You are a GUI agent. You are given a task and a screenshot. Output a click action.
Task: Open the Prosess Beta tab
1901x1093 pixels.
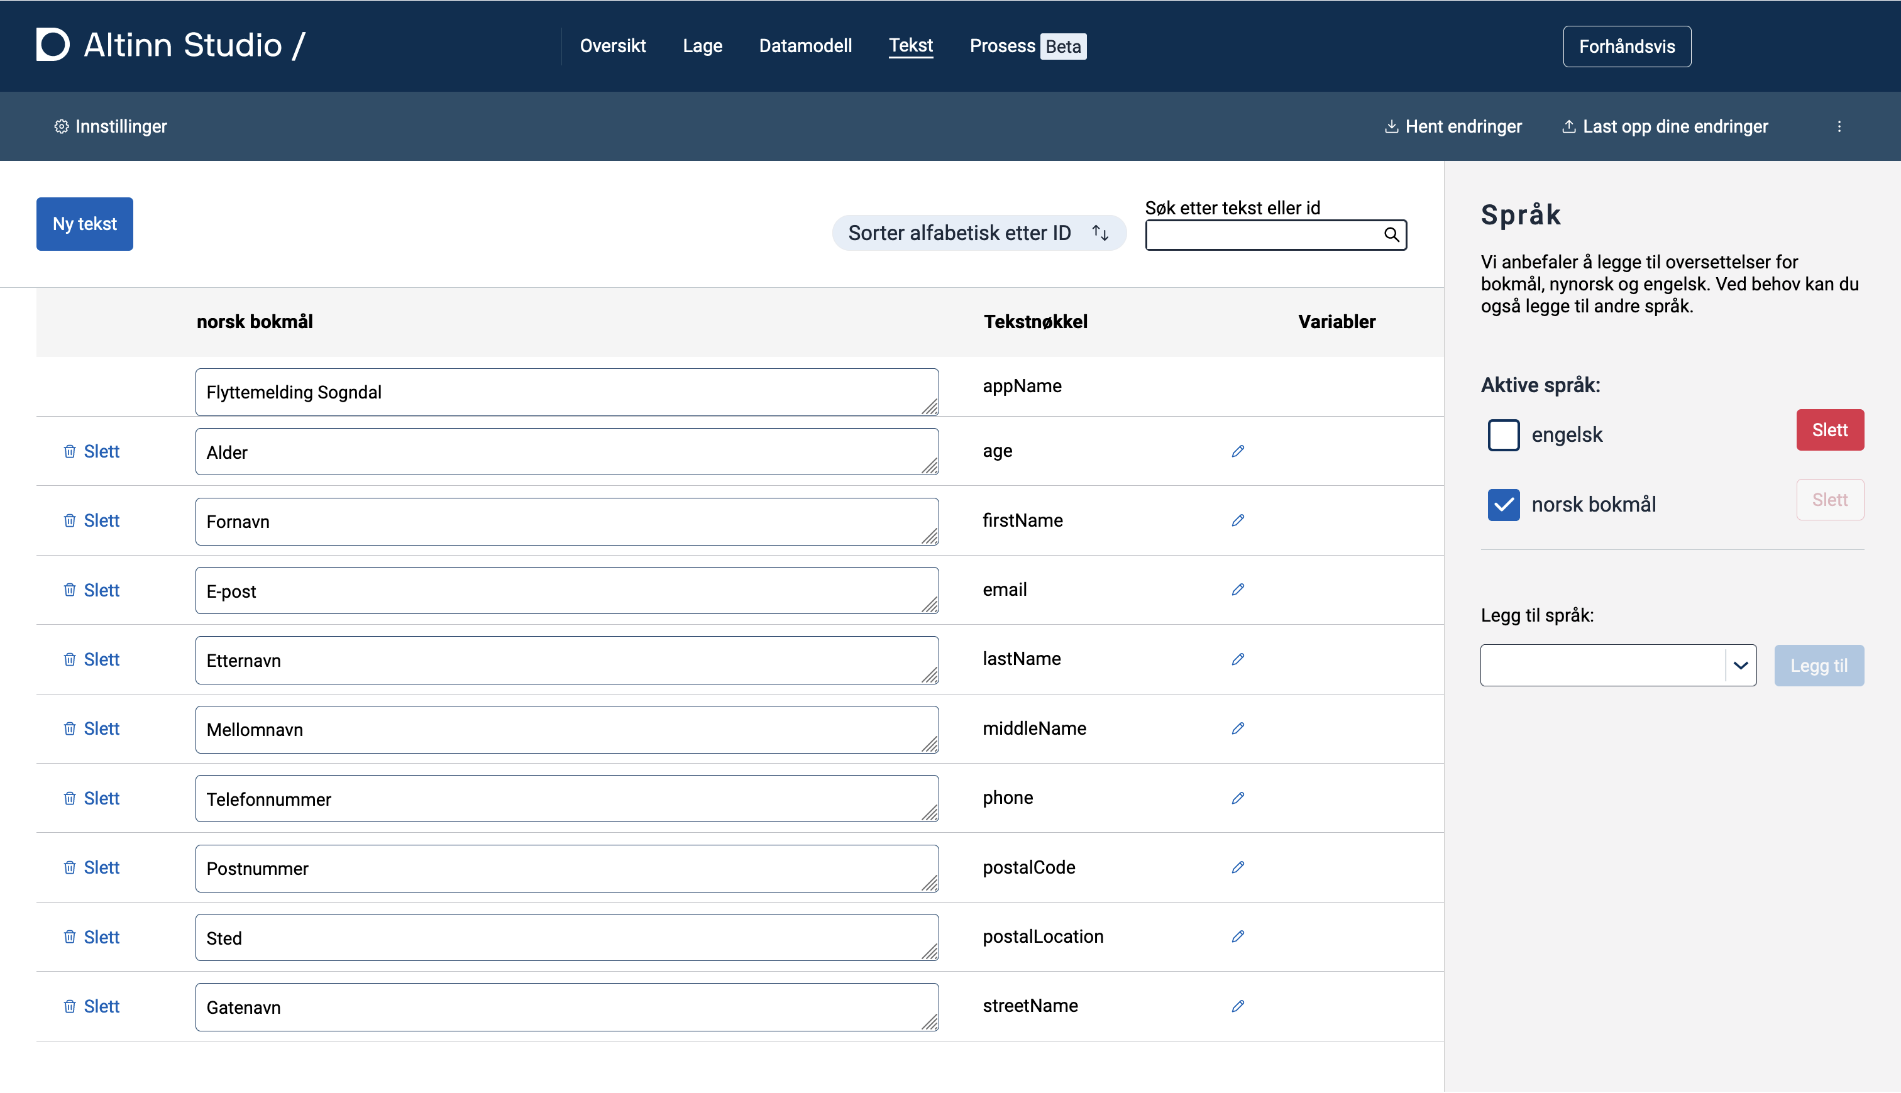pyautogui.click(x=1027, y=46)
